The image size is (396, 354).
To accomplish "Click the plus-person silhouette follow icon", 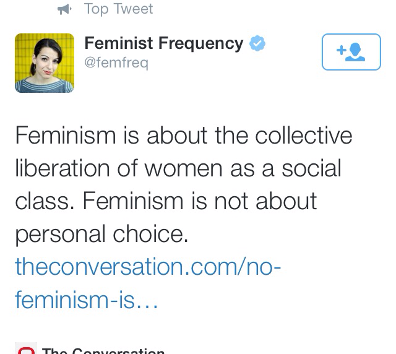I will (x=351, y=52).
